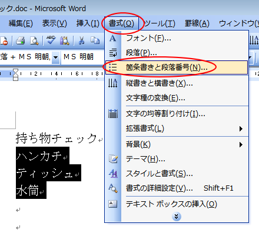Click the paragraph icon beside 段落
The width and height of the screenshot is (259, 230).
click(x=113, y=53)
